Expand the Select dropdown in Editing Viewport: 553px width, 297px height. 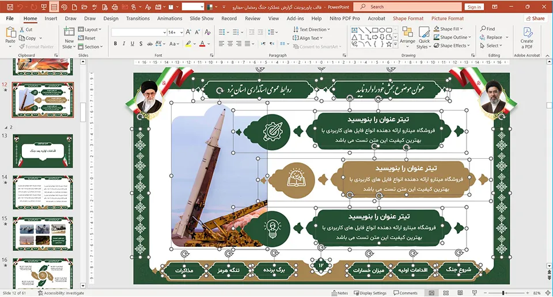click(491, 46)
